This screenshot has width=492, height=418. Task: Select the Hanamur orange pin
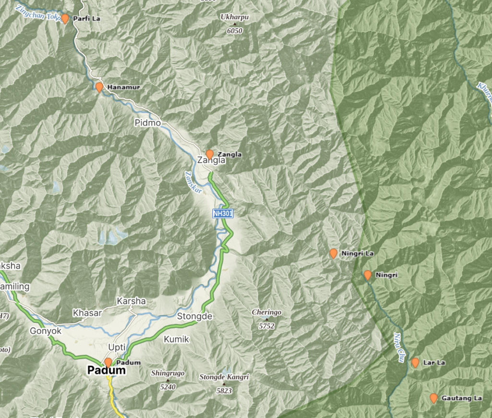(99, 87)
